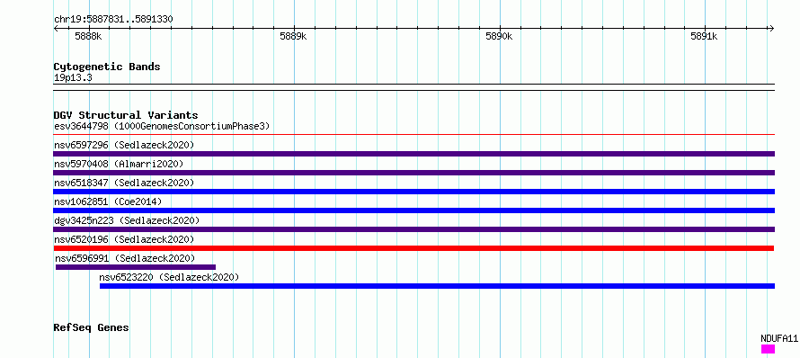Screen dimensions: 800x358
Task: Click the DGV Structural Variants track title
Action: 126,115
